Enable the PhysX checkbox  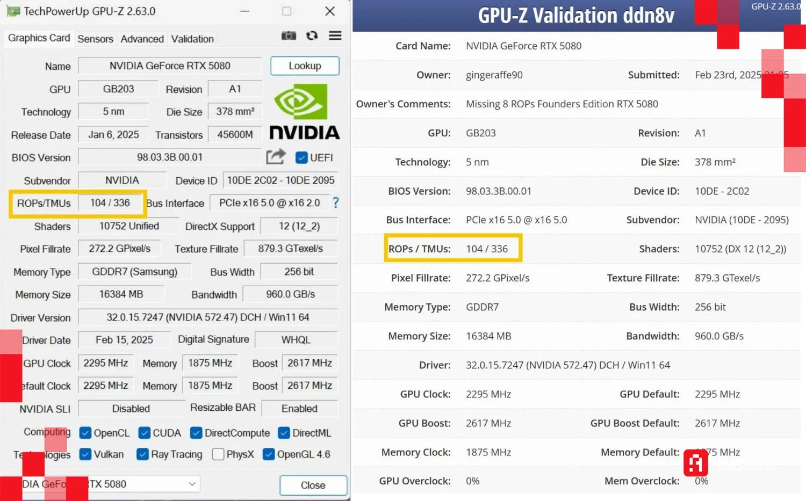point(218,454)
